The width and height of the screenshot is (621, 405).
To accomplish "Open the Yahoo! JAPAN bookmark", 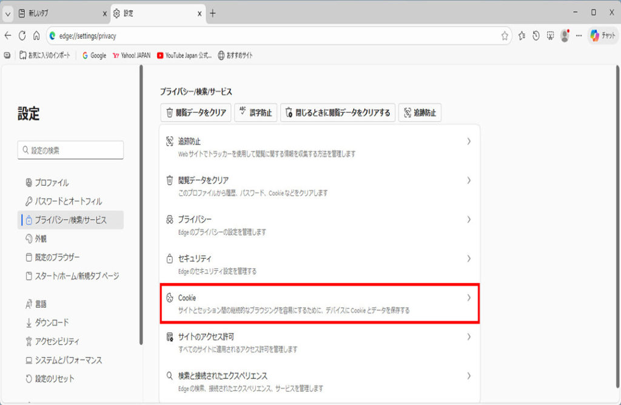I will click(x=131, y=55).
